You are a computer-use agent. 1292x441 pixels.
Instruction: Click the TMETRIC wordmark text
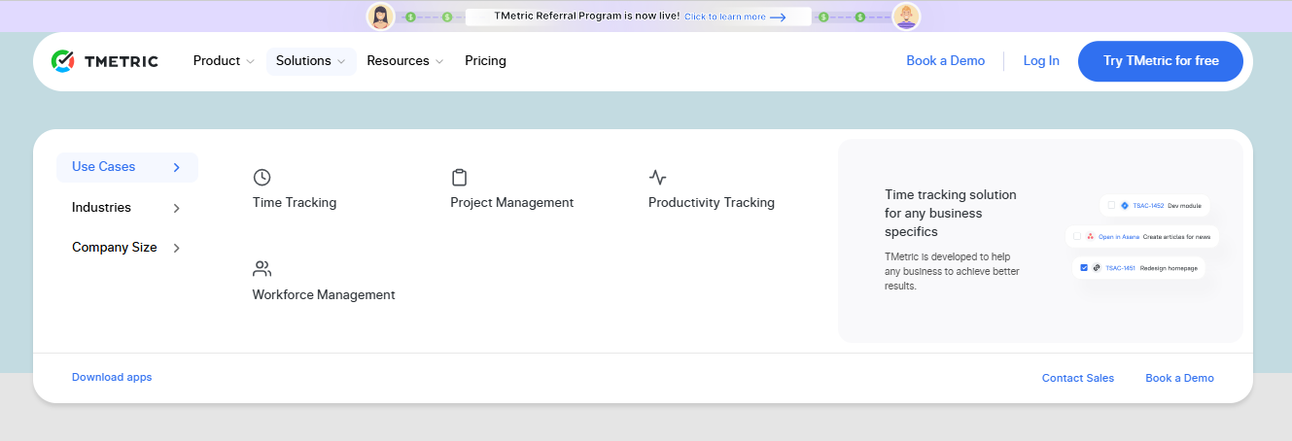[x=122, y=61]
